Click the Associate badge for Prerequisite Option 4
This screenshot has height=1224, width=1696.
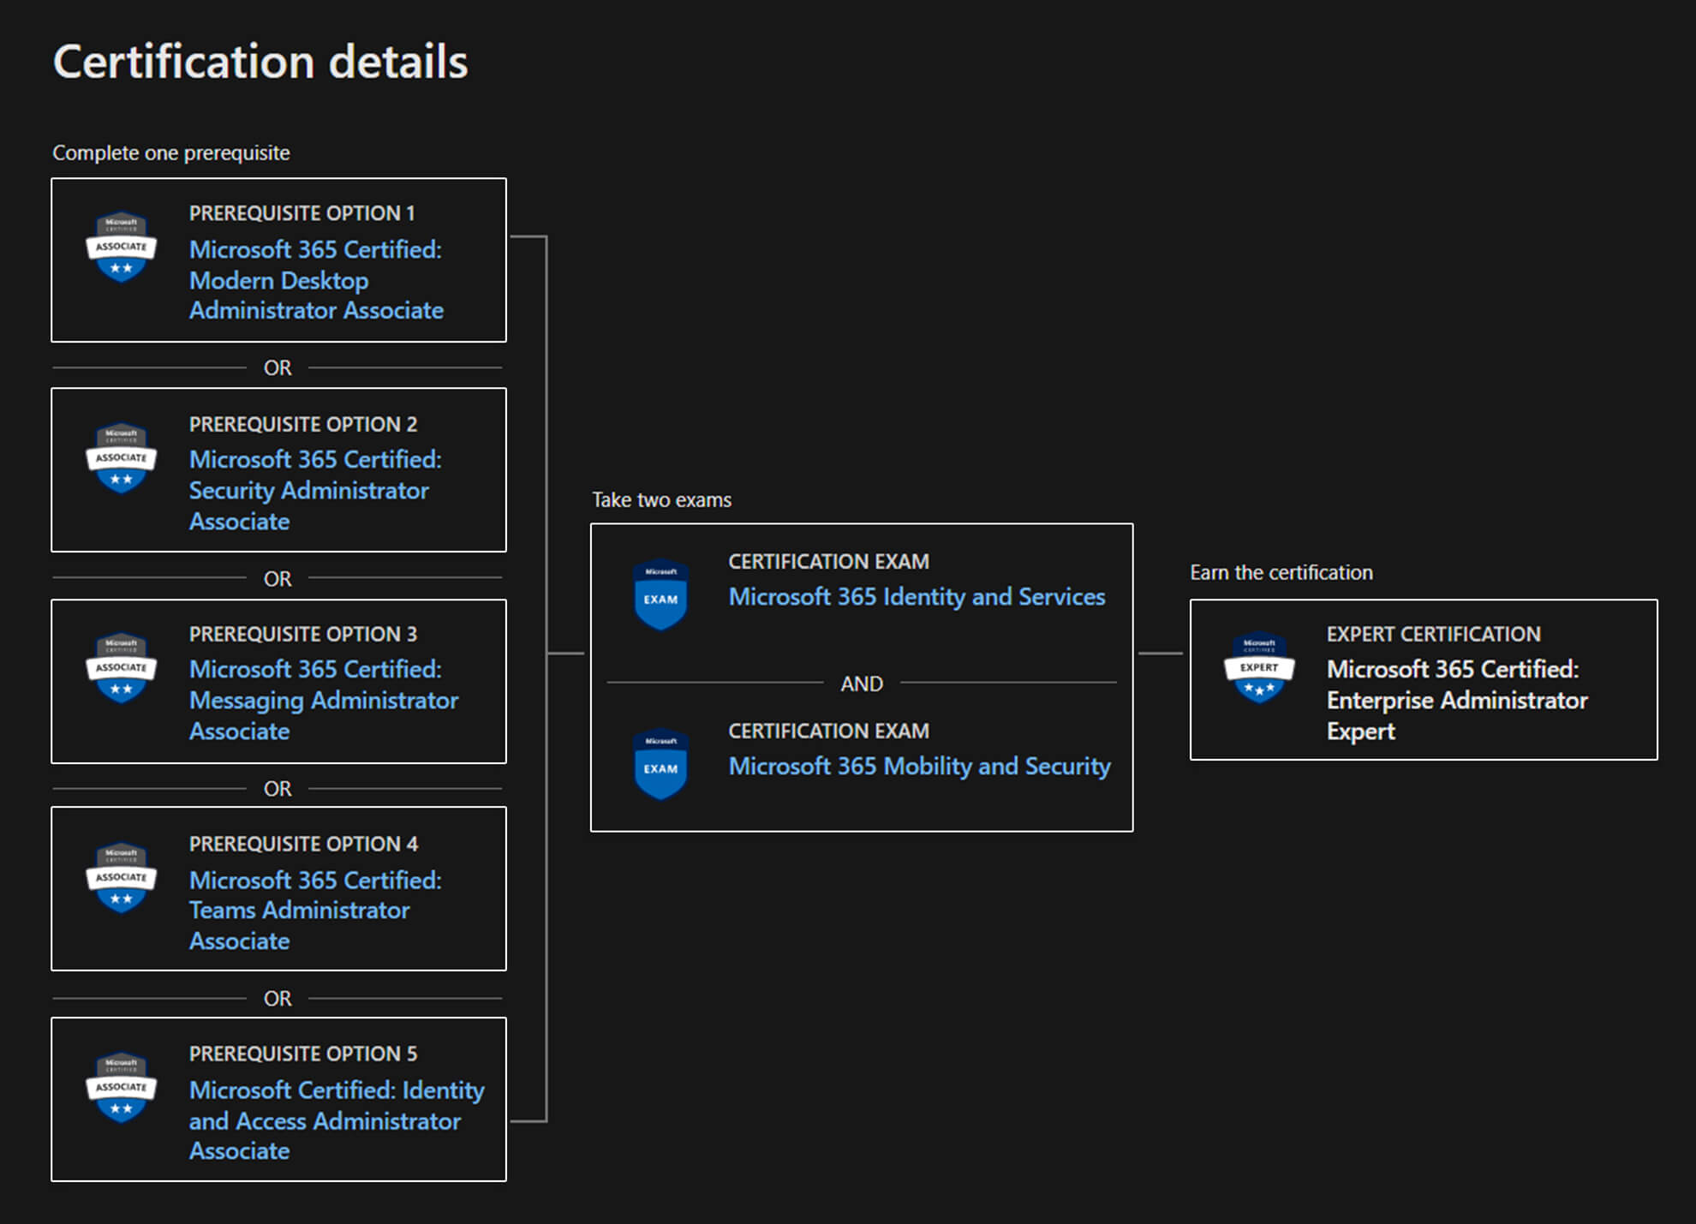tap(121, 878)
